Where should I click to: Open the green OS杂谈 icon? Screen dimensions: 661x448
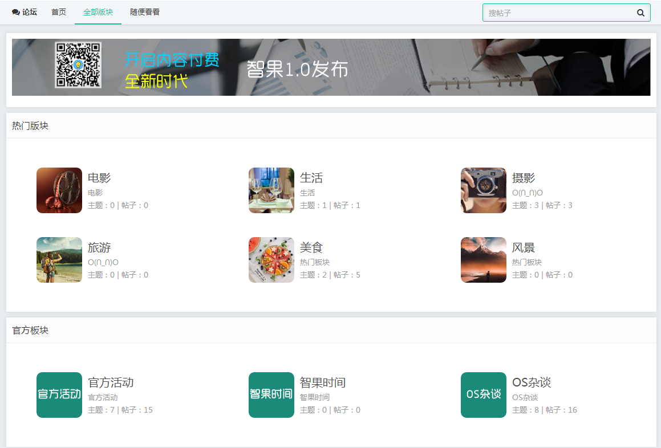click(483, 395)
